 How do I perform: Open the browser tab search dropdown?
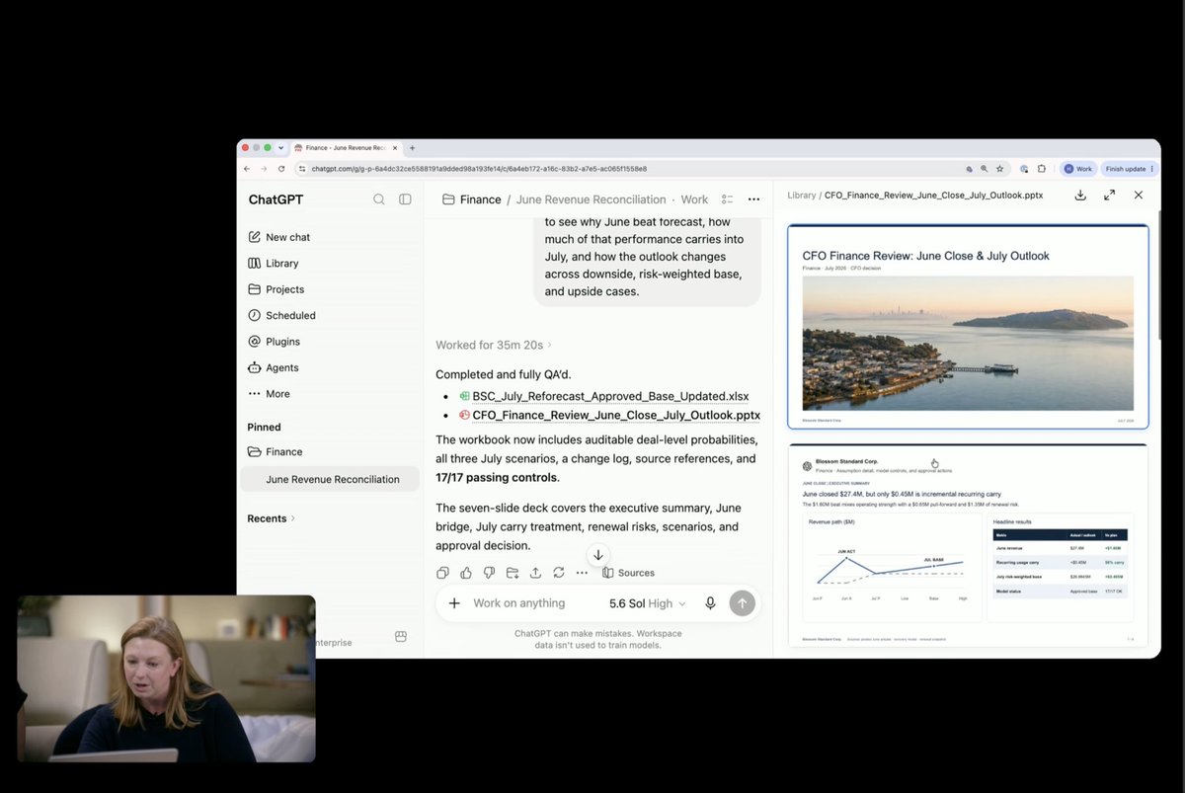point(280,148)
